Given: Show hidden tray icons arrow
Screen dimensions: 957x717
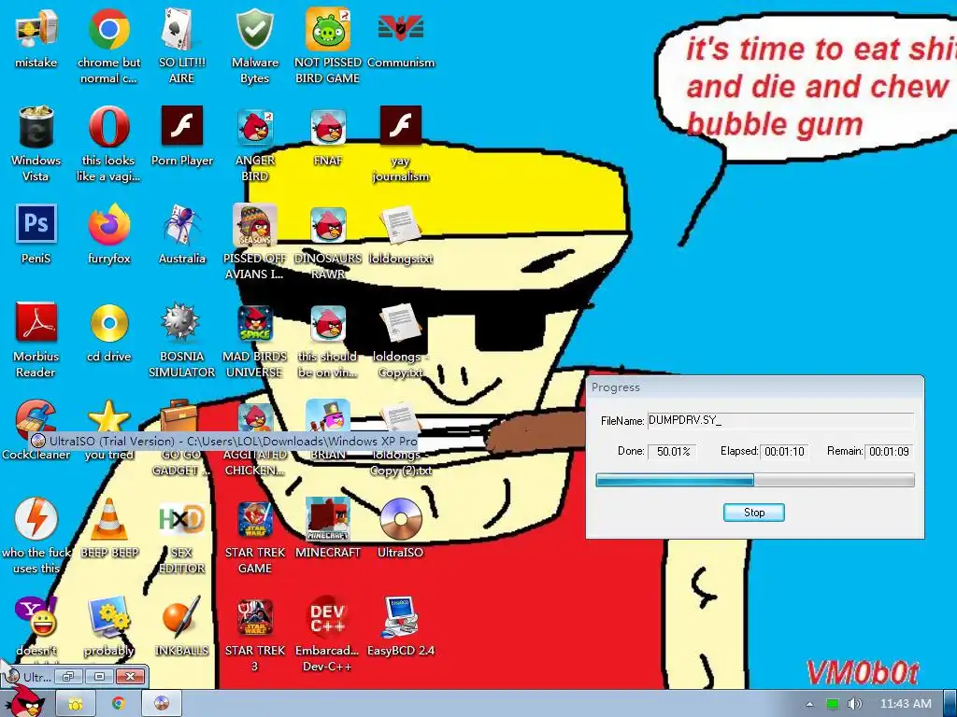Looking at the screenshot, I should [809, 704].
